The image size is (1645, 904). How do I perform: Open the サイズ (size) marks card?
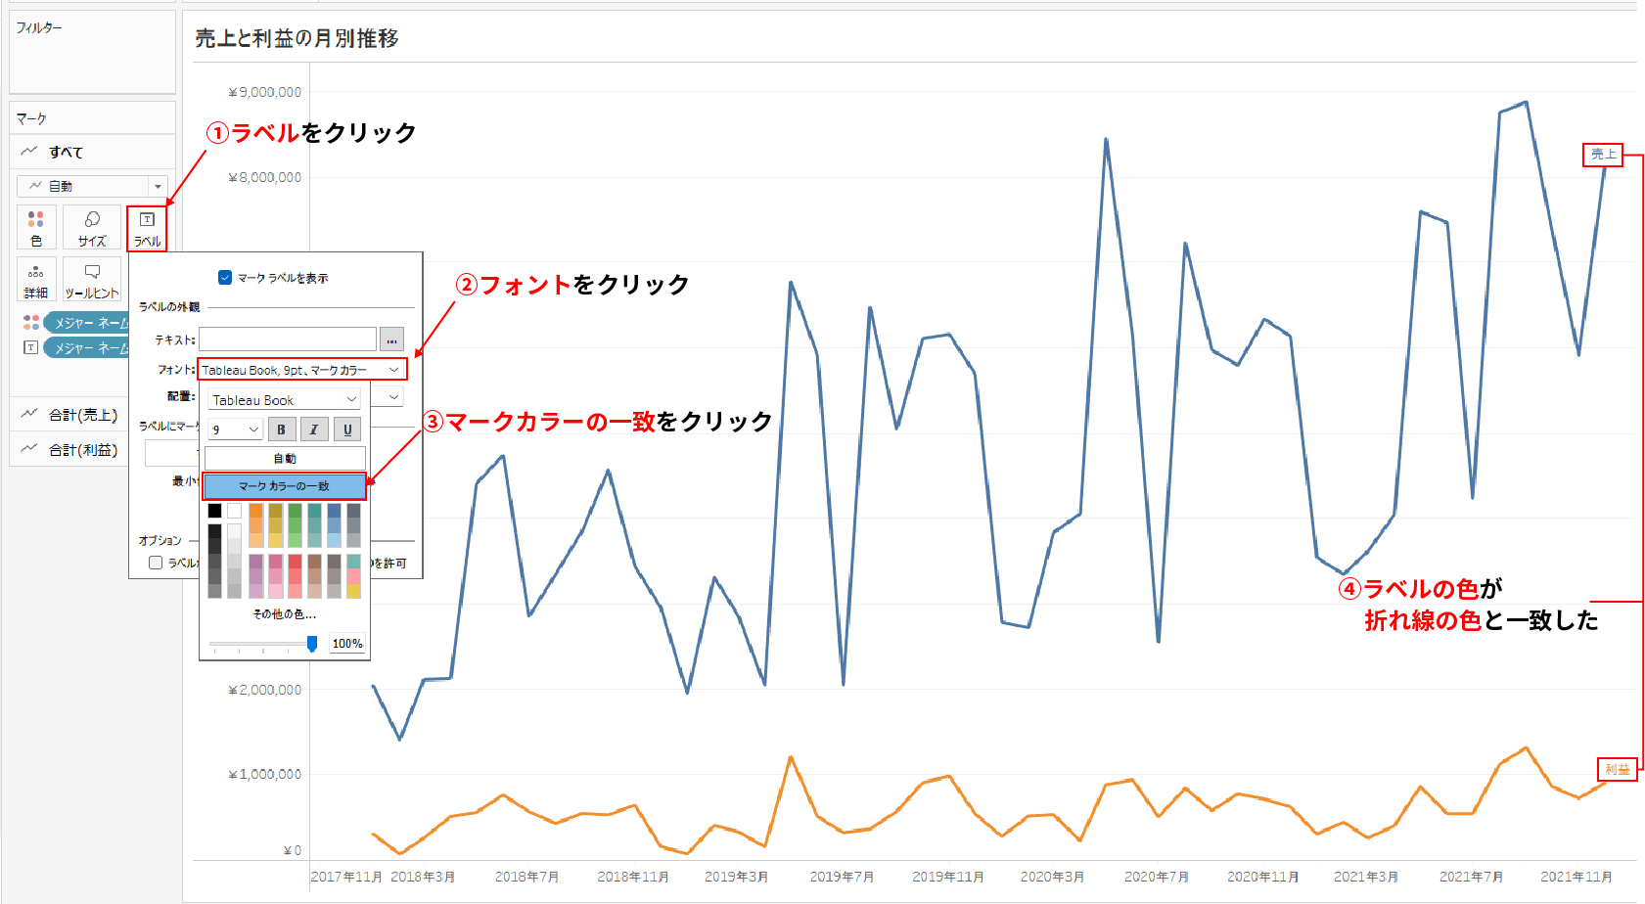click(92, 227)
